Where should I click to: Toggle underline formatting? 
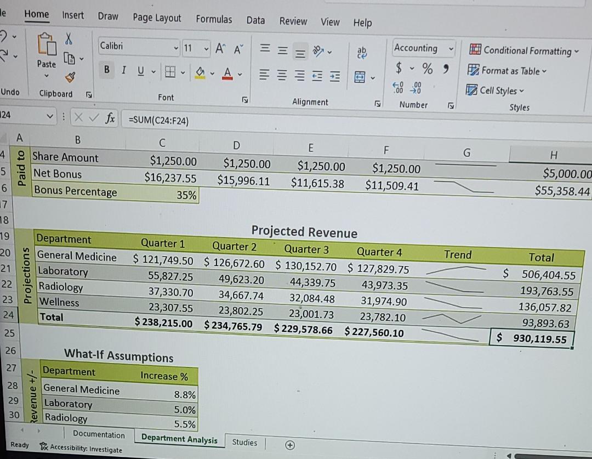(140, 70)
